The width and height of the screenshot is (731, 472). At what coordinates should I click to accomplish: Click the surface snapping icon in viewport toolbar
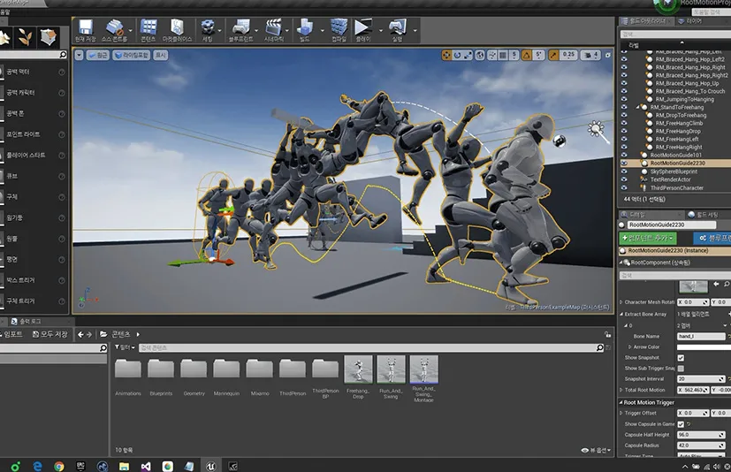pyautogui.click(x=491, y=55)
